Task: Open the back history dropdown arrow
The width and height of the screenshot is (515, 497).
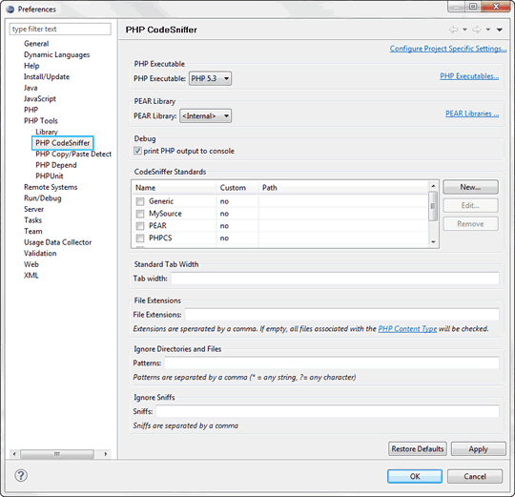Action: click(464, 30)
